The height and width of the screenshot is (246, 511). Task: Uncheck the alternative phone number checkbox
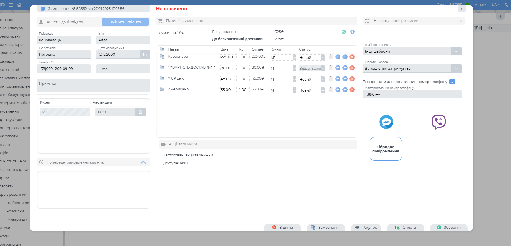click(x=452, y=82)
